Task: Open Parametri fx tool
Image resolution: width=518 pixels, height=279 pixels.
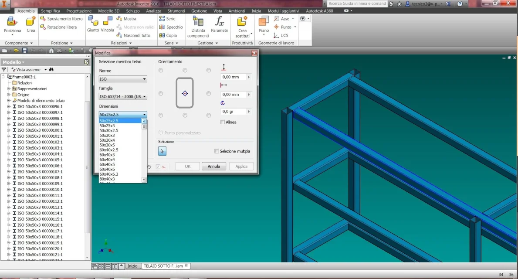Action: [x=220, y=24]
